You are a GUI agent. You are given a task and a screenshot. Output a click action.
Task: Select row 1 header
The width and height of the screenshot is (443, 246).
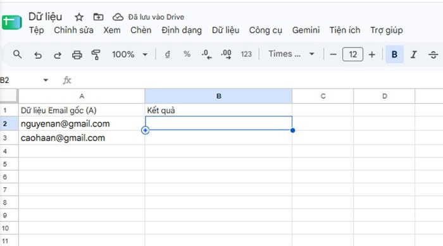click(x=9, y=110)
